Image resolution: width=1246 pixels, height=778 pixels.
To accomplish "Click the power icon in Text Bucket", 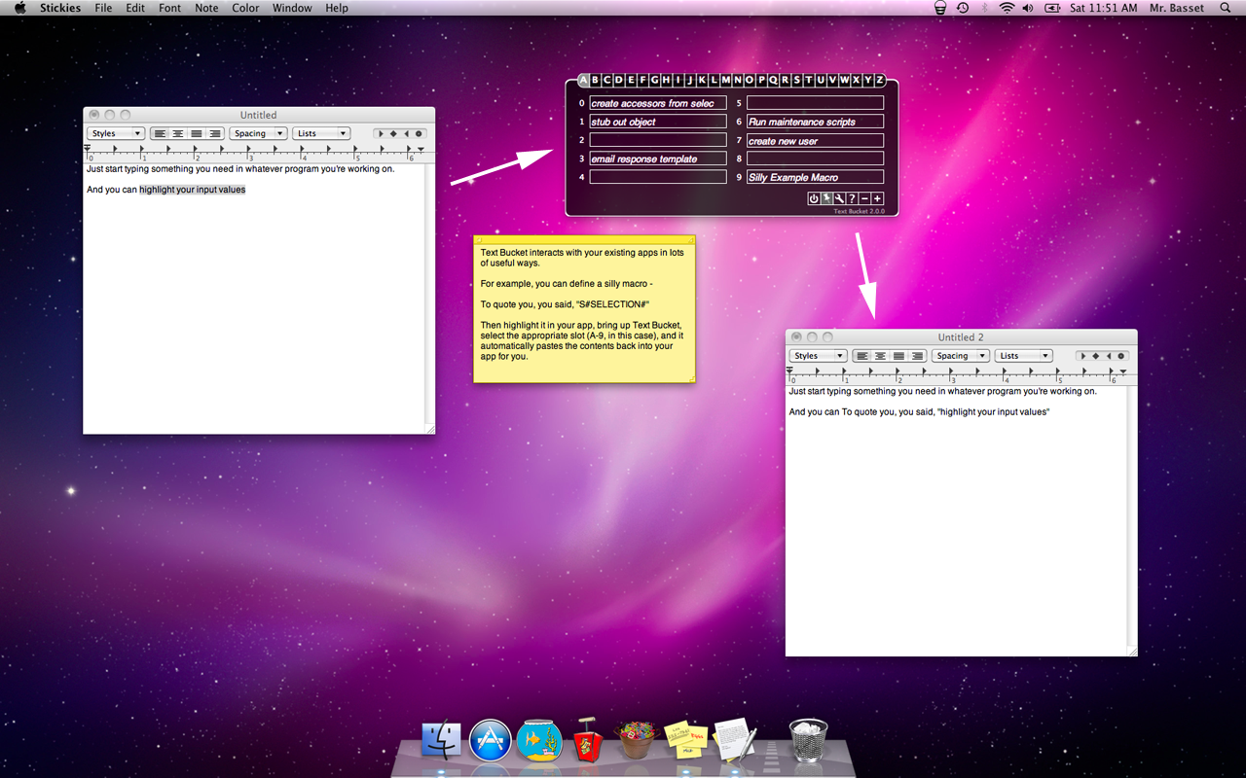I will (x=814, y=198).
